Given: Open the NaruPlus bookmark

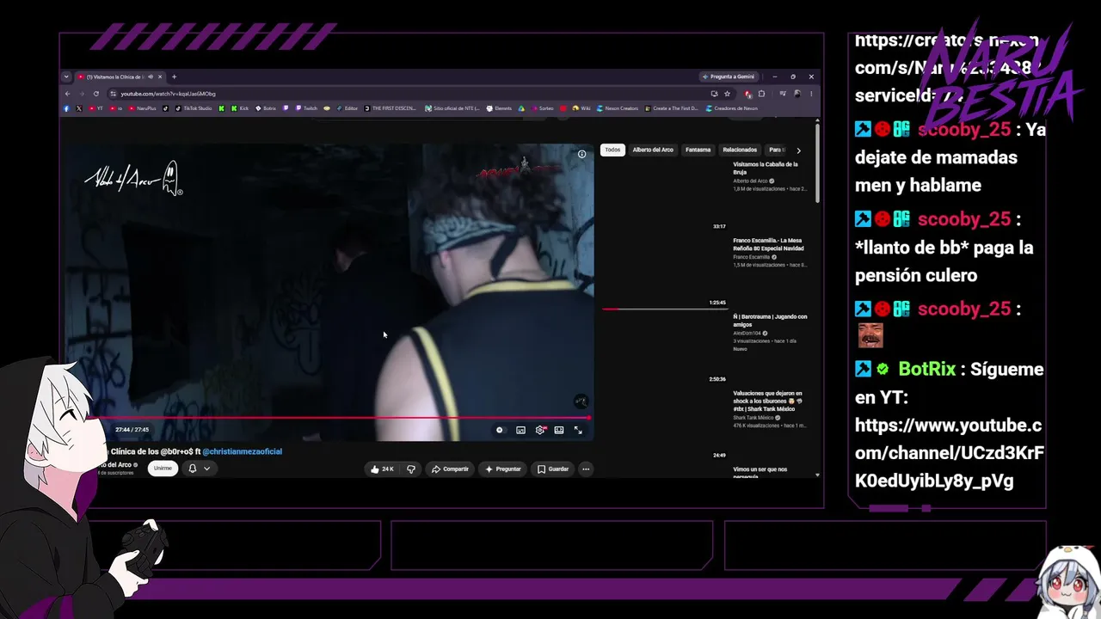Looking at the screenshot, I should tap(143, 108).
